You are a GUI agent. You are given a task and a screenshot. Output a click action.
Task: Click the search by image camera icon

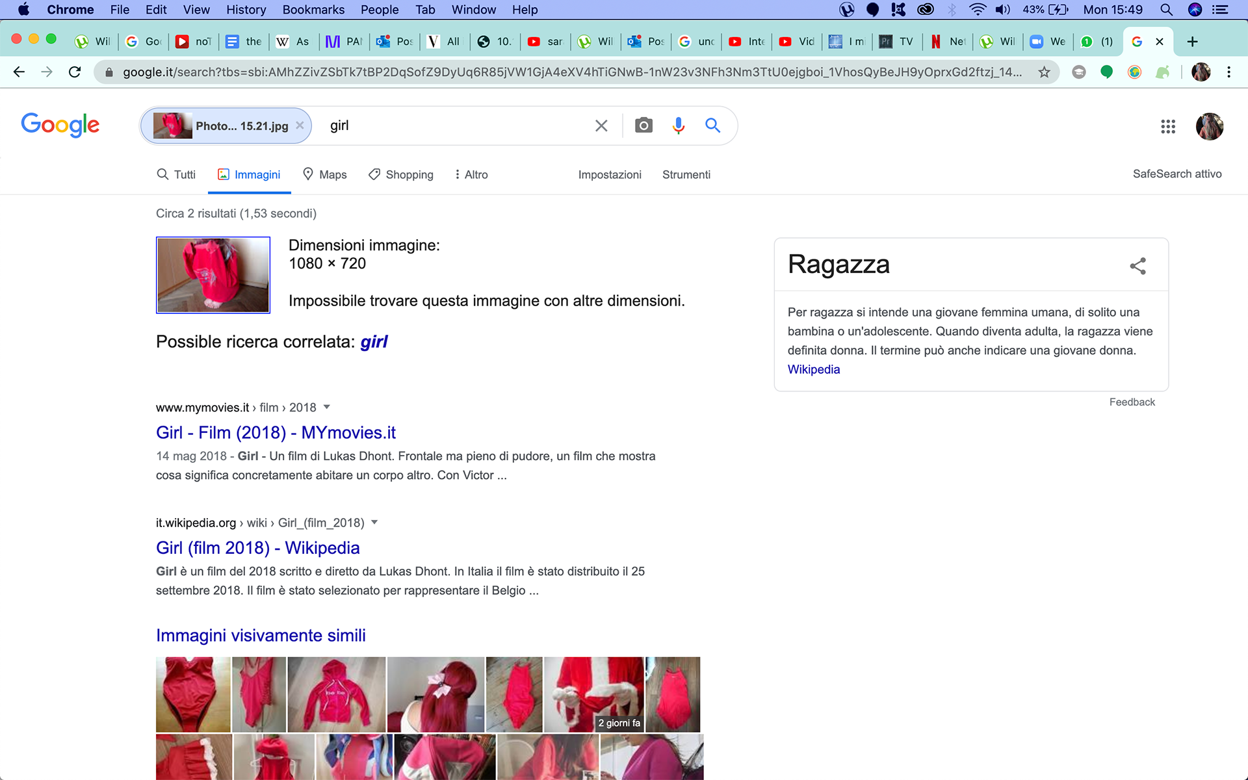643,125
